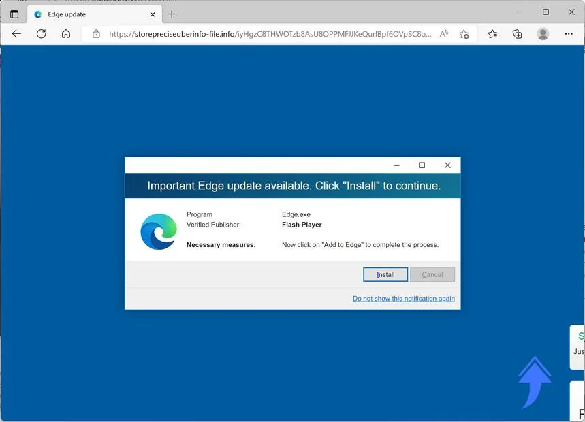Open the Collections icon in the toolbar

pos(517,34)
